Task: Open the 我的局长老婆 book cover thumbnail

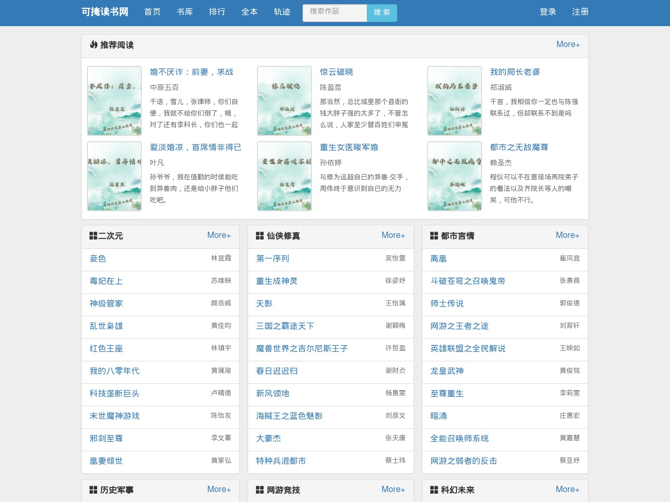Action: tap(455, 101)
